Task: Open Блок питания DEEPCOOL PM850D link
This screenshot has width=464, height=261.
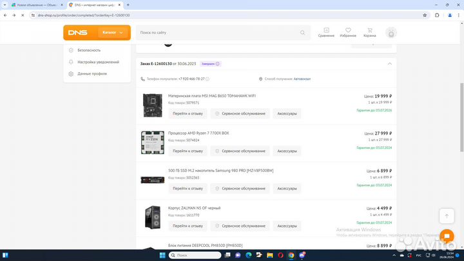Action: point(206,246)
